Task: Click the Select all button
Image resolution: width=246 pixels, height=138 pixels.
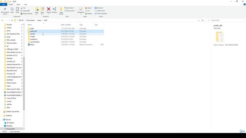Action: (x=99, y=8)
